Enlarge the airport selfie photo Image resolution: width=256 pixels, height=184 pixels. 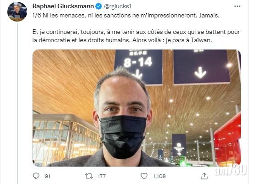(137, 108)
